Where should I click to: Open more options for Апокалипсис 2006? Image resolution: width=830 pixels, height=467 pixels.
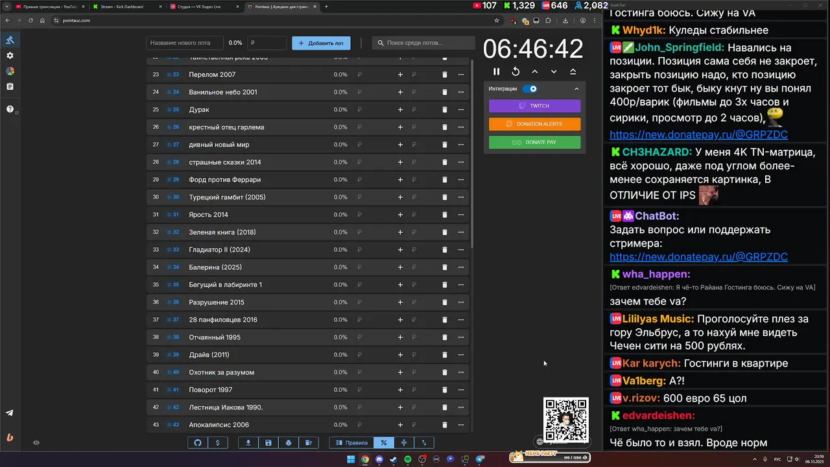(461, 425)
